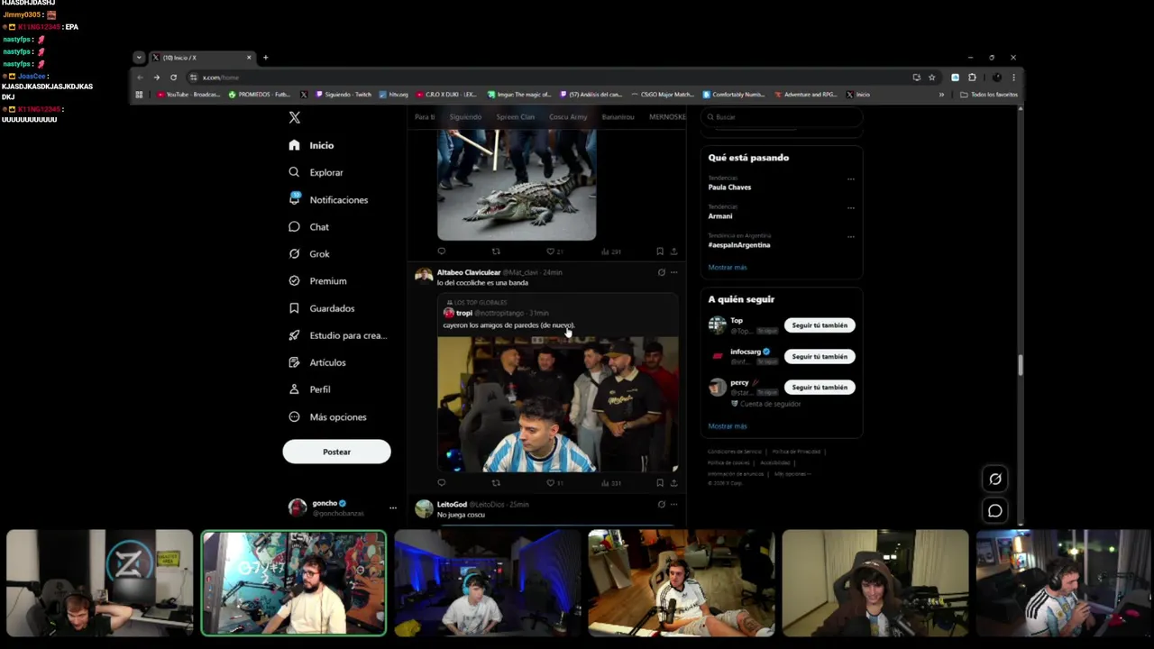Screen dimensions: 1154x649
Task: Follow Top with Seguir tú también
Action: tap(819, 325)
